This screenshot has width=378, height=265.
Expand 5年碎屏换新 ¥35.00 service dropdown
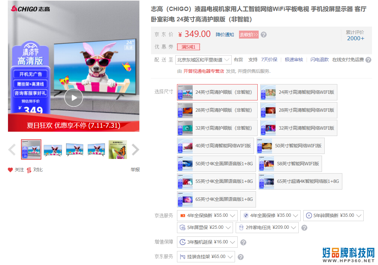333,215
